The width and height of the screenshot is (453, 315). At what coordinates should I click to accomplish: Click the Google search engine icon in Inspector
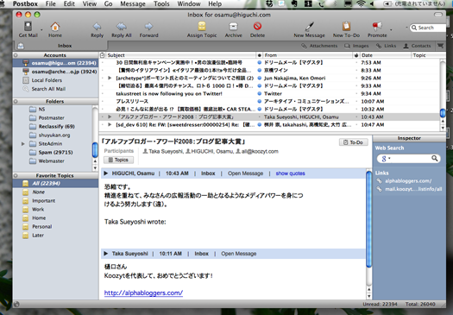[384, 159]
